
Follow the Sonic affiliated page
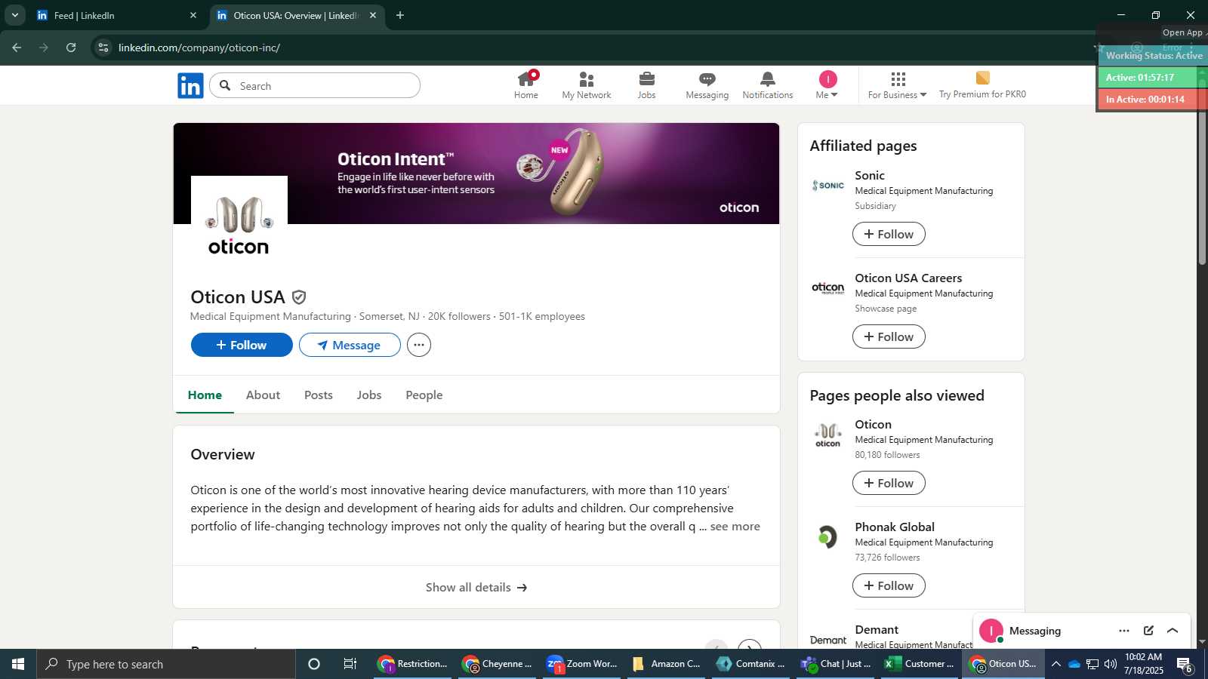889,234
